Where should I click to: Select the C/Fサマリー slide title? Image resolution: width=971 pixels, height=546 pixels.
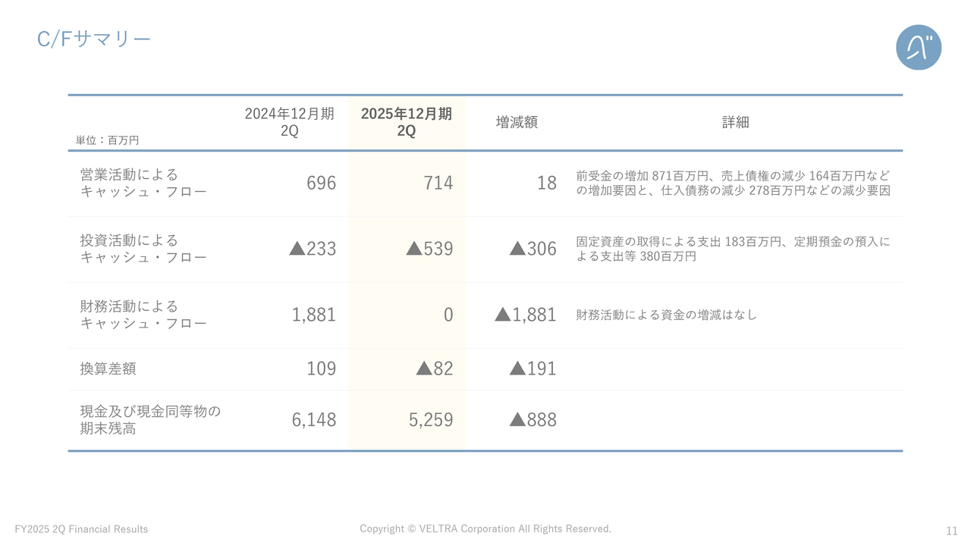(x=94, y=39)
